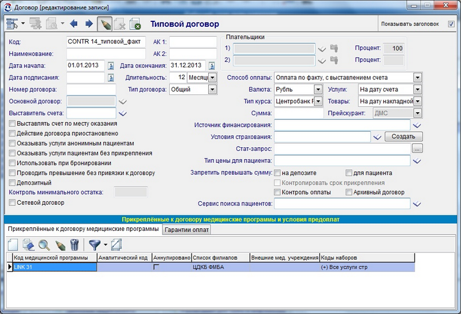Expand Услуги date dropdown
This screenshot has height=314, width=461.
pyautogui.click(x=418, y=90)
